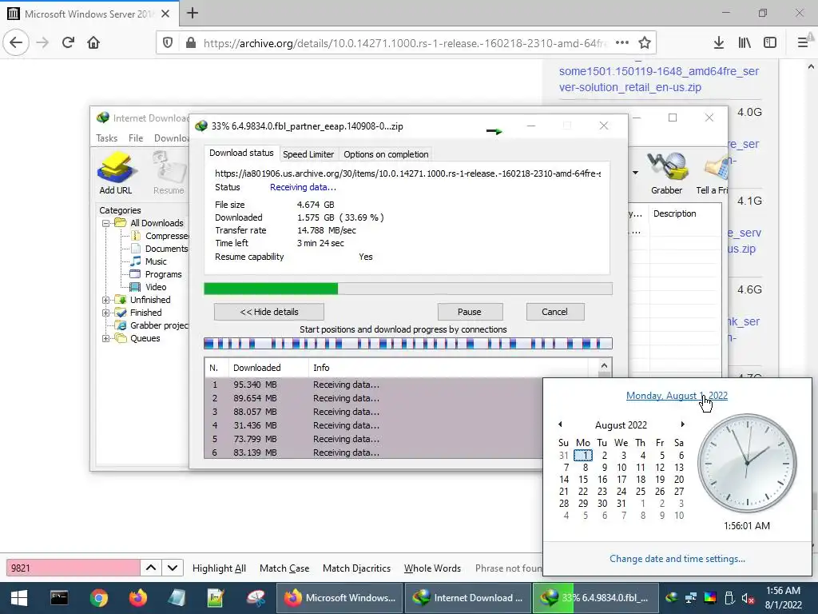
Task: Bookmark this page with the star icon
Action: [645, 43]
